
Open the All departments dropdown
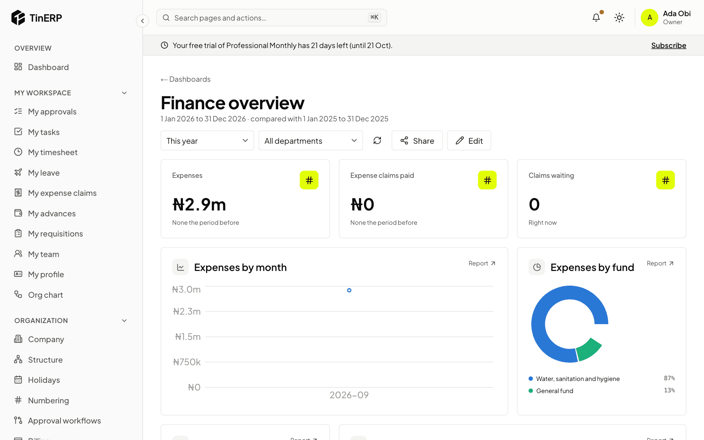click(311, 140)
